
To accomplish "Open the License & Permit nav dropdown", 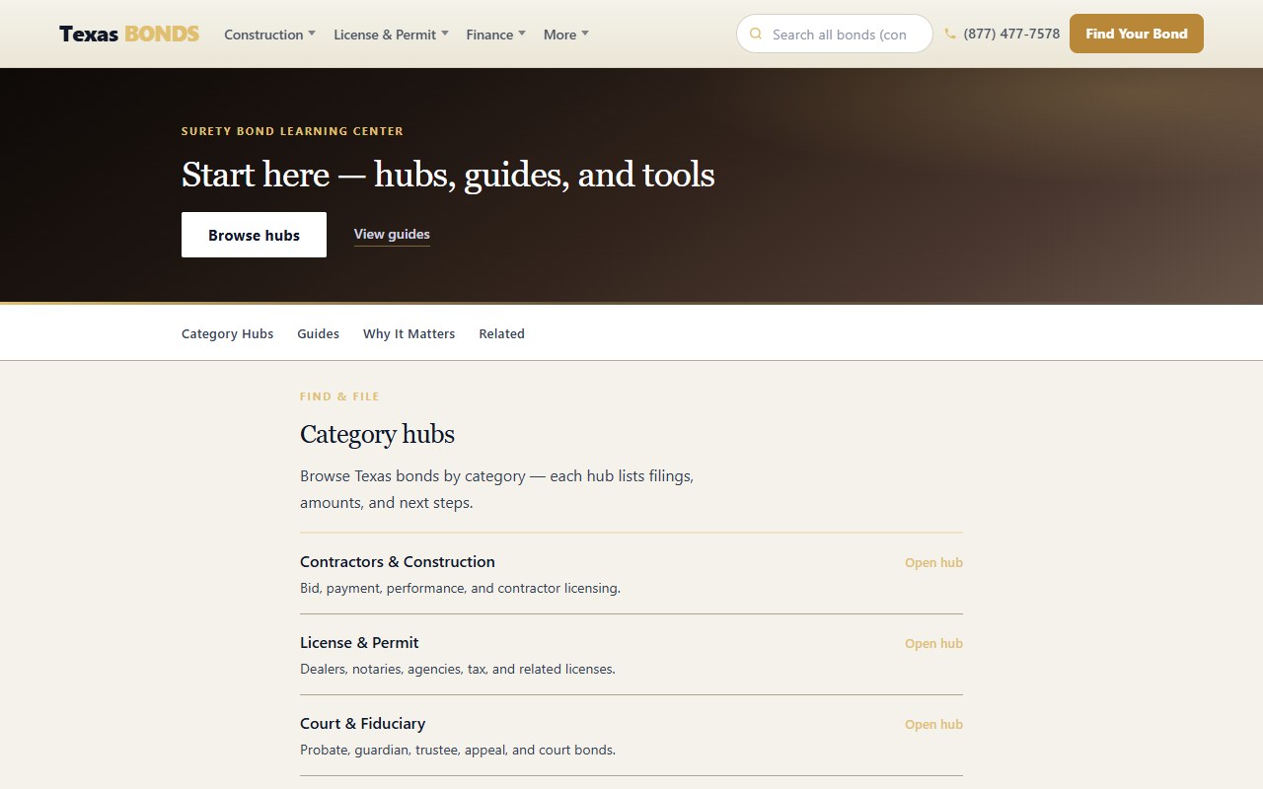I will tap(391, 35).
